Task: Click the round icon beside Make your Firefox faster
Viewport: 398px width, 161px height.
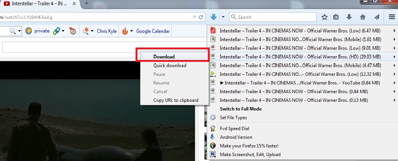Action: (213, 146)
